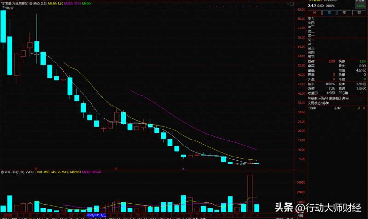Screen dimensions: 368x219
Task: Click the small circle icon at chart top-right
Action: click(288, 4)
